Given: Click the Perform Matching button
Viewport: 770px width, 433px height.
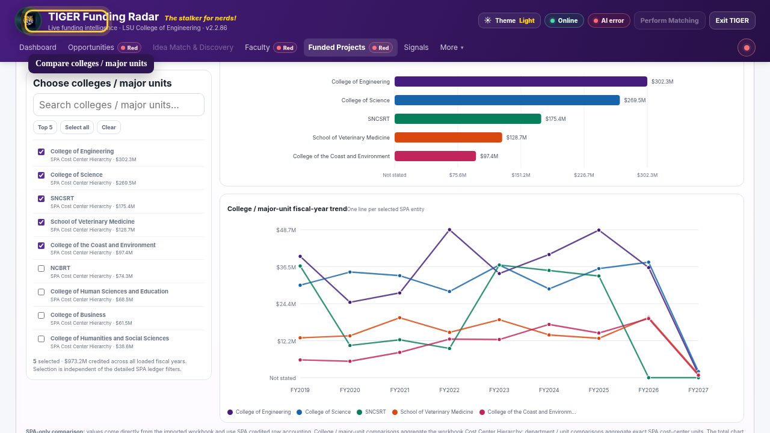Looking at the screenshot, I should click(670, 20).
